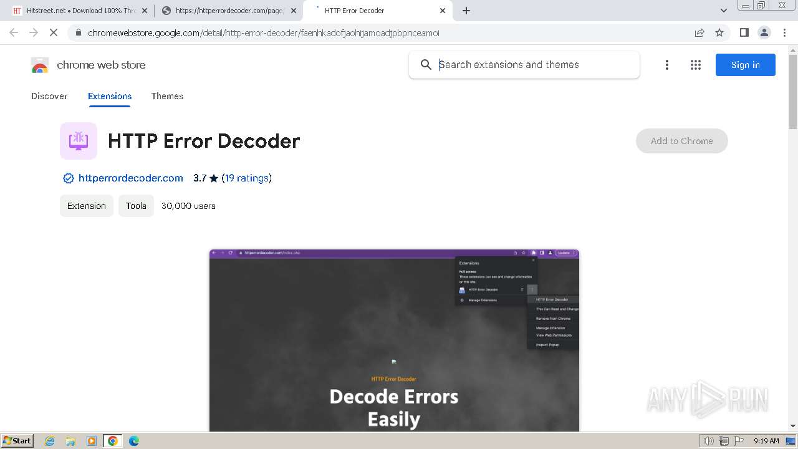Click the HTTP Error Decoder extension icon
The width and height of the screenshot is (798, 449).
click(x=79, y=141)
